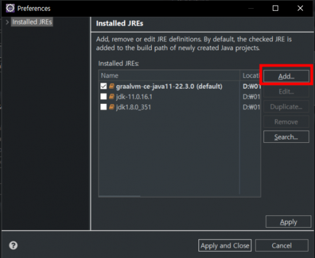Click the Eclipse Preferences window icon
This screenshot has width=315, height=258.
10,8
